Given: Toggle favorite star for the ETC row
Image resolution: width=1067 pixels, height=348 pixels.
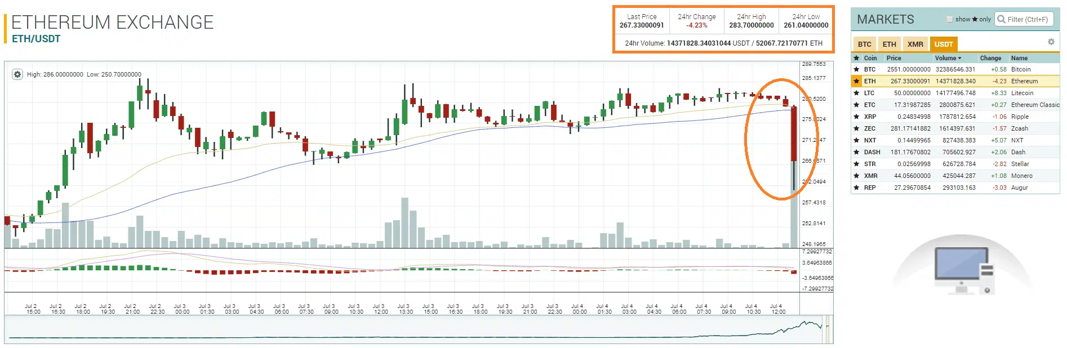Looking at the screenshot, I should (x=856, y=105).
